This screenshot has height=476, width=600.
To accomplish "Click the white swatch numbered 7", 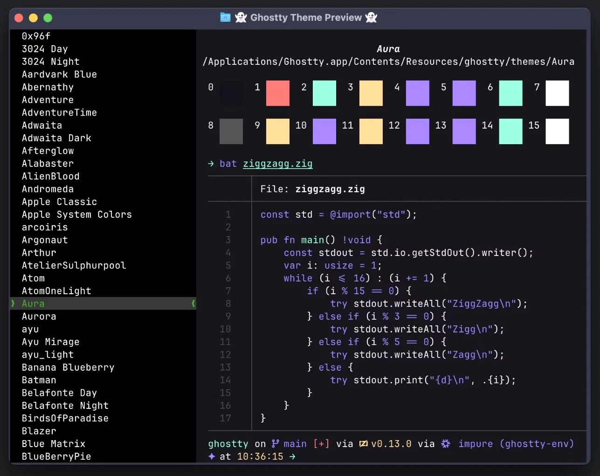I will 557,93.
